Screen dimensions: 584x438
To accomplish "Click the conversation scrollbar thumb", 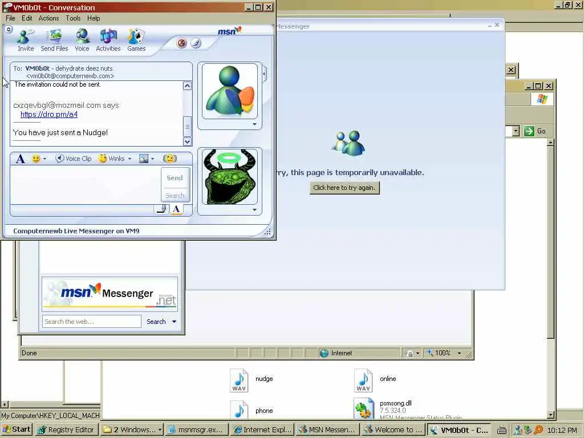I will tap(187, 127).
